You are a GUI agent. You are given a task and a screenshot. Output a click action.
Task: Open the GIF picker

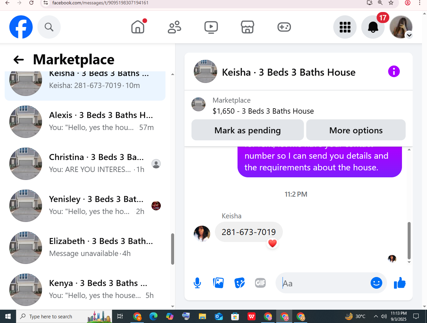(261, 283)
